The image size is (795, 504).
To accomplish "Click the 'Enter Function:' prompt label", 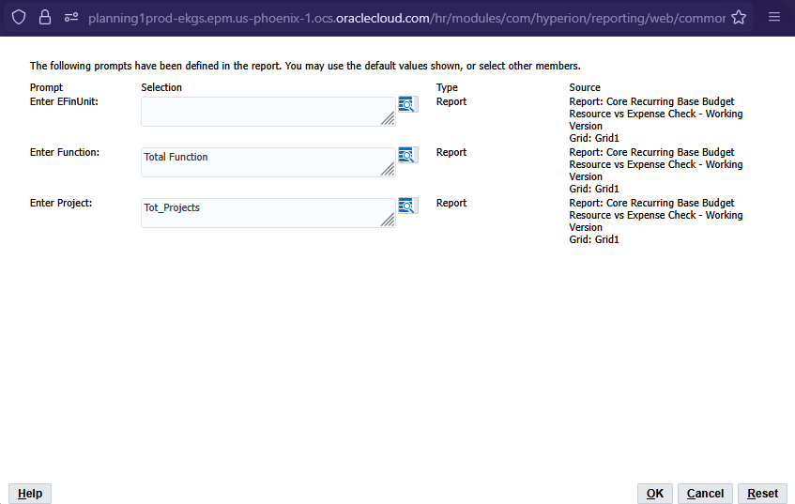I will [65, 152].
